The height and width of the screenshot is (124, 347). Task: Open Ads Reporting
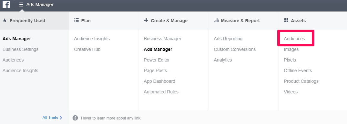coord(228,39)
